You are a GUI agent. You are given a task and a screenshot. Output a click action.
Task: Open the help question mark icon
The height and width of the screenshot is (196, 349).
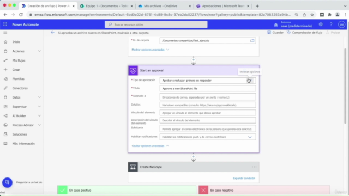pos(331,24)
